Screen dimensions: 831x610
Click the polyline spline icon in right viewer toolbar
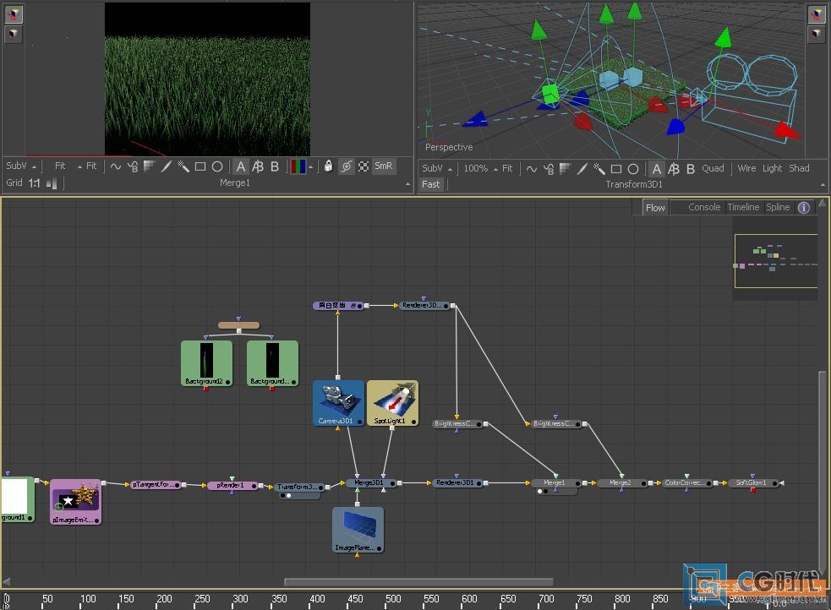[x=532, y=169]
